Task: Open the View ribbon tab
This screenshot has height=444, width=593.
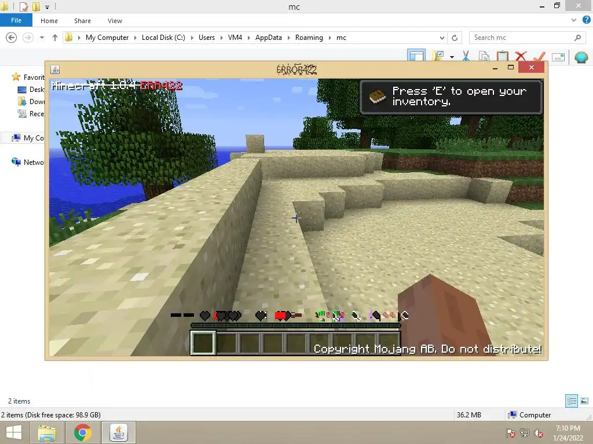Action: click(115, 21)
